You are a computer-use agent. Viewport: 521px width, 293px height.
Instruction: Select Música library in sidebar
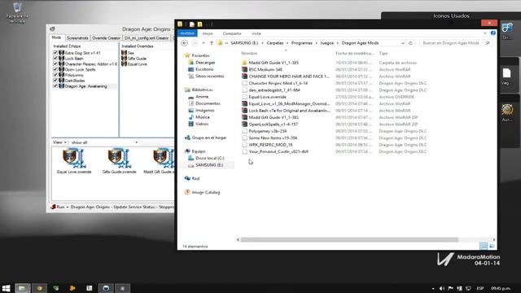coord(203,117)
